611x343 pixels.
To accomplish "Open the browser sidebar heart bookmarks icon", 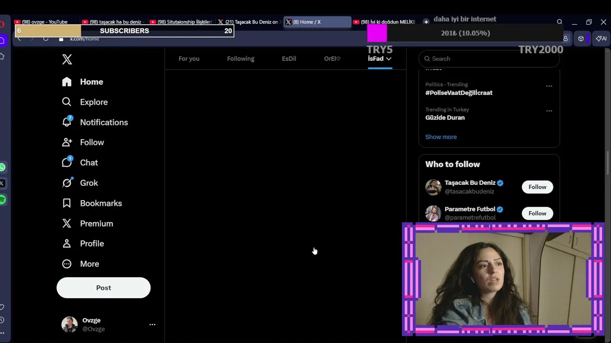I will click(2, 307).
